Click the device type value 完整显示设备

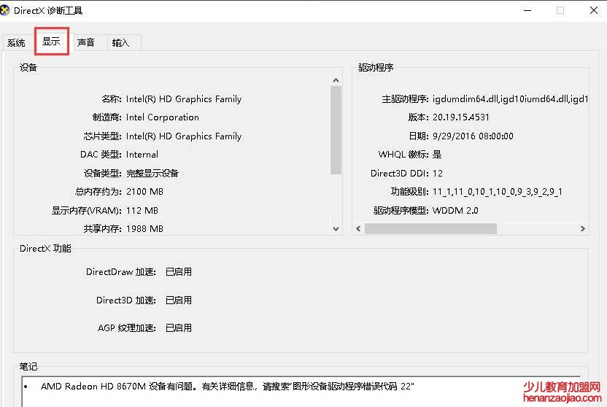click(152, 174)
